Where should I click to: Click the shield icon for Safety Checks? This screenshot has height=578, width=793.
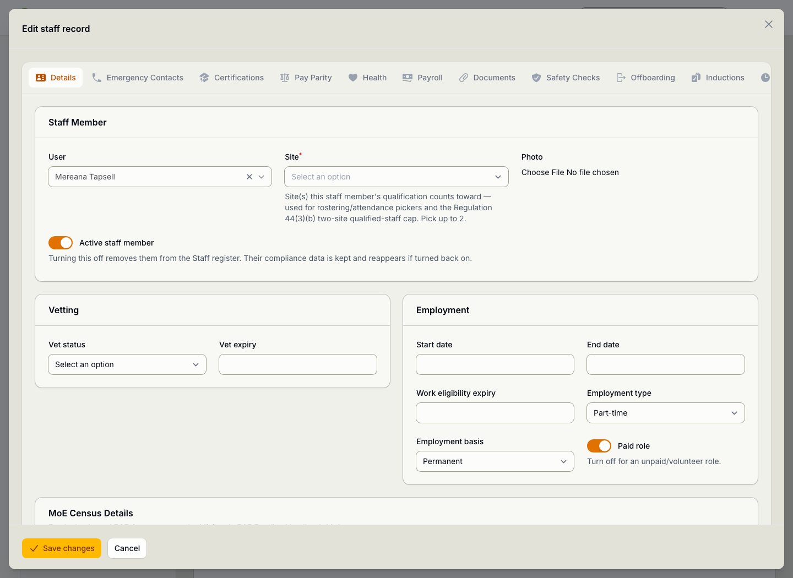(x=536, y=78)
